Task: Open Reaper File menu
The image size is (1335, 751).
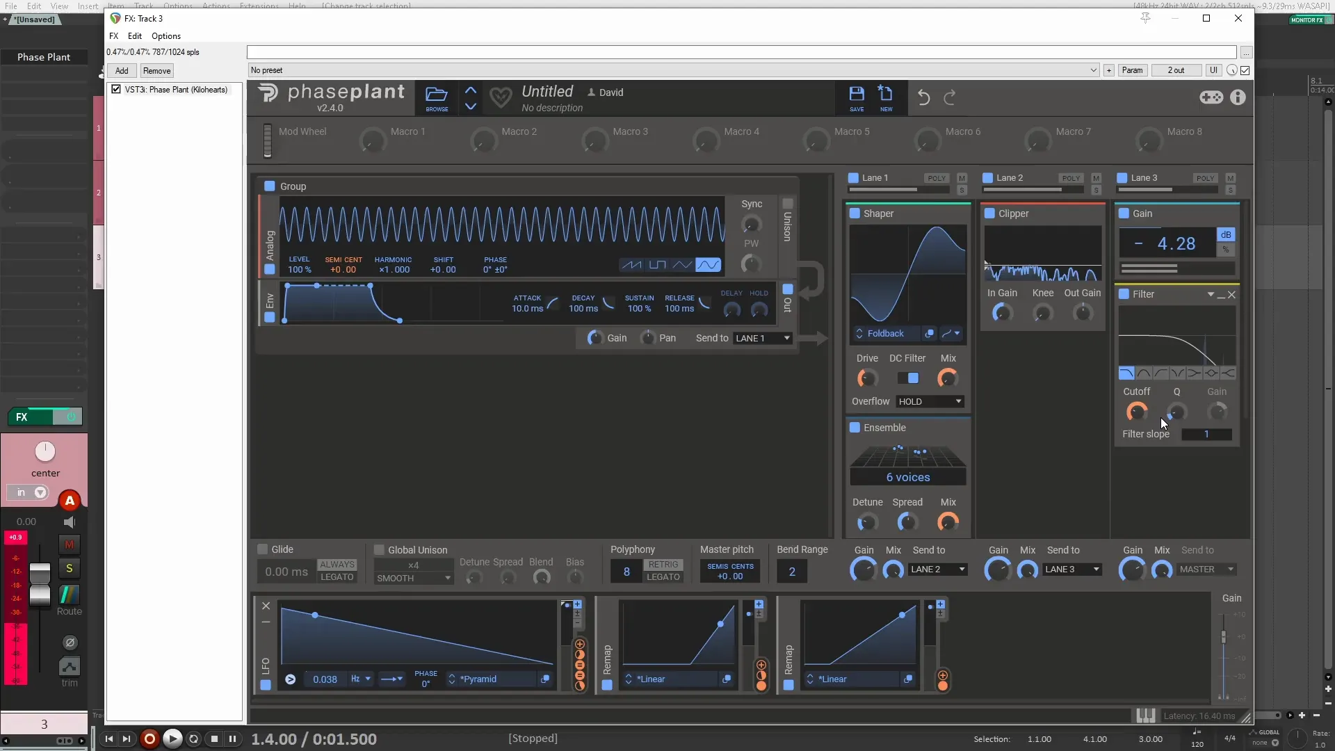Action: (11, 6)
